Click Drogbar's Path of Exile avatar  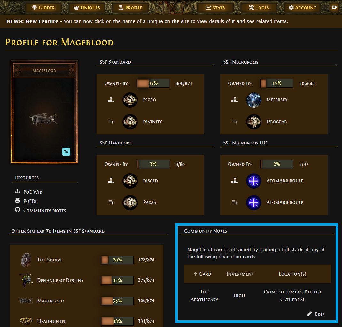(254, 122)
